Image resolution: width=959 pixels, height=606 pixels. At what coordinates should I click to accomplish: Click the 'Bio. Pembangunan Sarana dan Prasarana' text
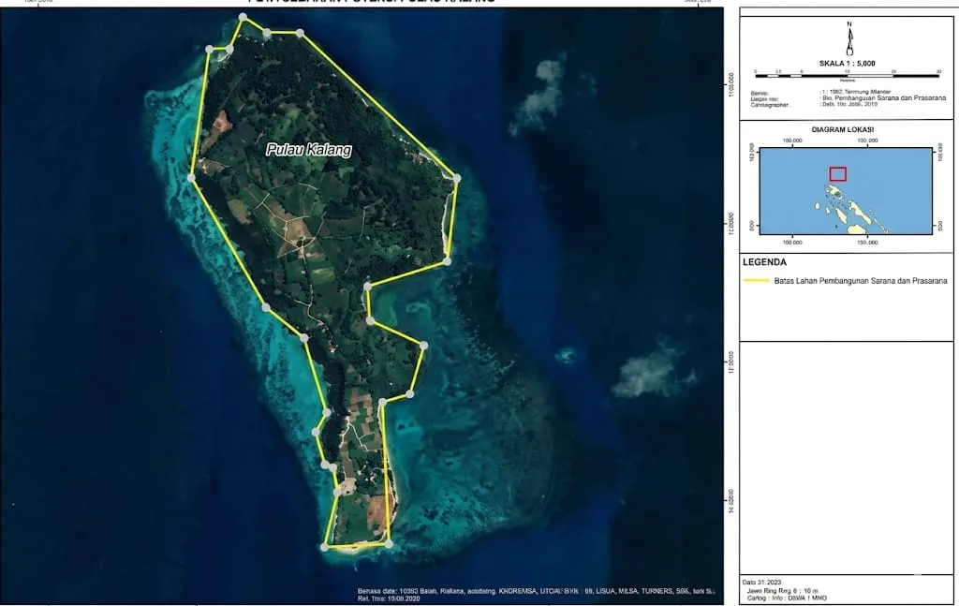pos(884,97)
